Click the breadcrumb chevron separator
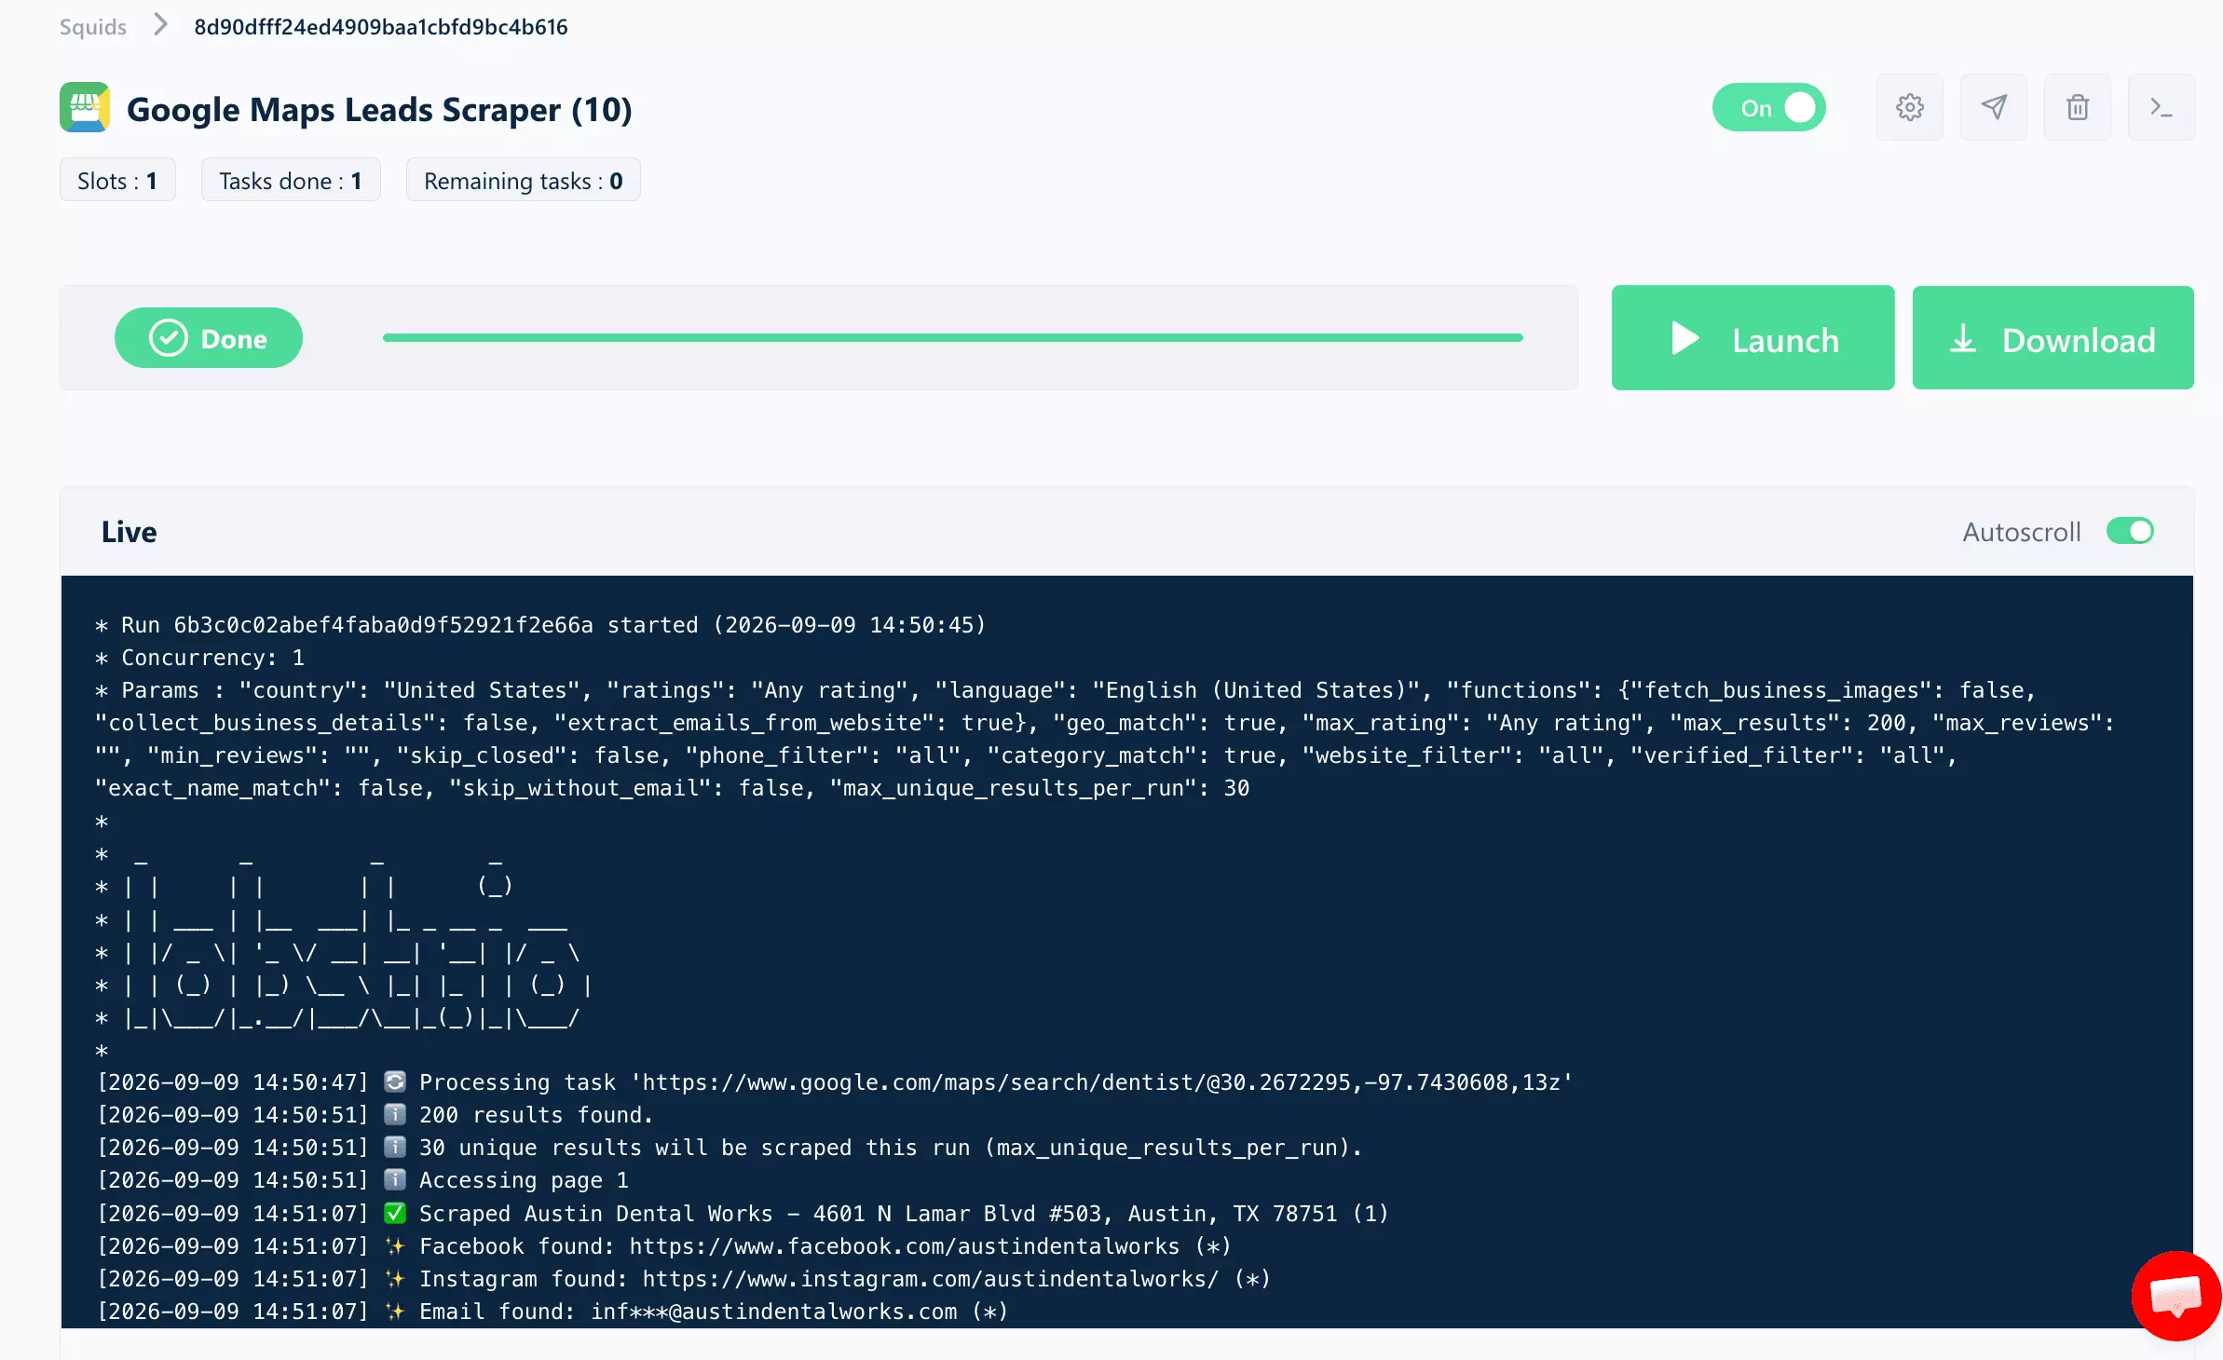 [x=160, y=25]
